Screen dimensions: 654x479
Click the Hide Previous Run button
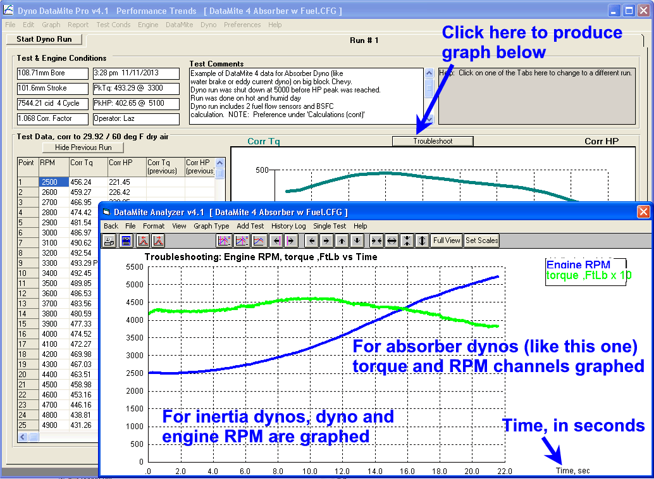(x=83, y=147)
